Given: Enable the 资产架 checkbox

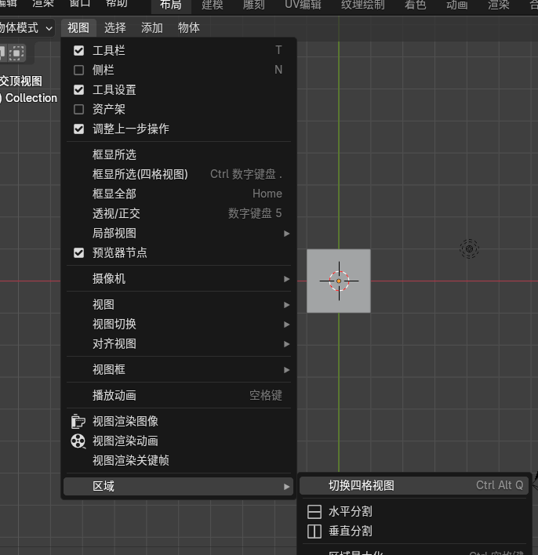Looking at the screenshot, I should coord(78,110).
